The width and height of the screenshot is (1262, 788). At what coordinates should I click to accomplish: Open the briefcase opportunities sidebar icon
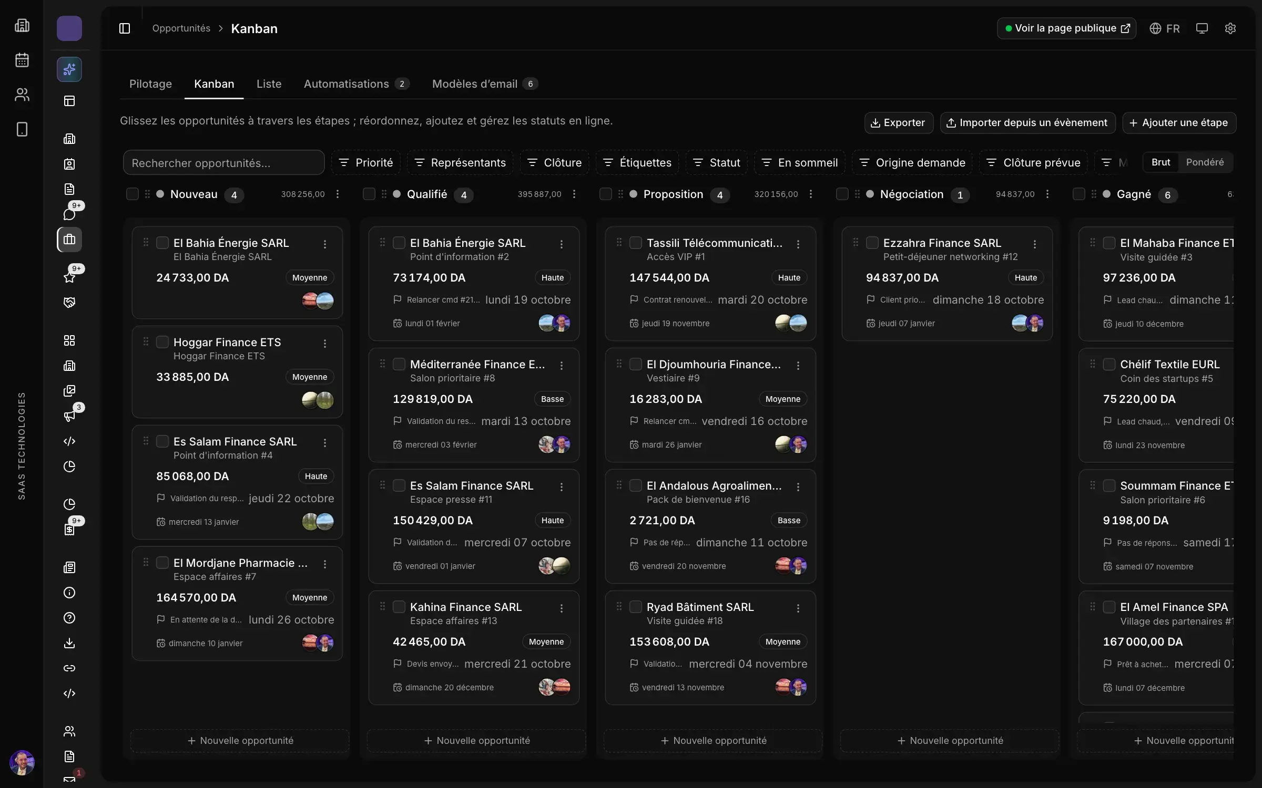click(69, 240)
